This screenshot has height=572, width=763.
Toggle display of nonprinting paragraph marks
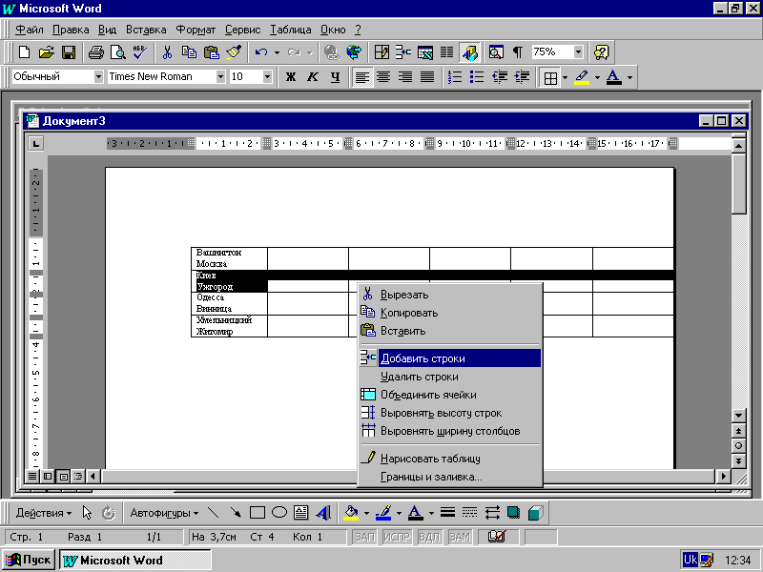tap(518, 52)
